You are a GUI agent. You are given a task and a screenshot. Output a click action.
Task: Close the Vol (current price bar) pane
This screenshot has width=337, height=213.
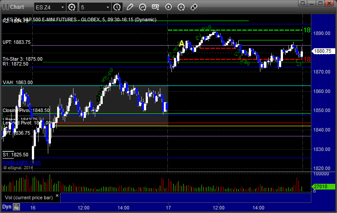tap(57, 196)
